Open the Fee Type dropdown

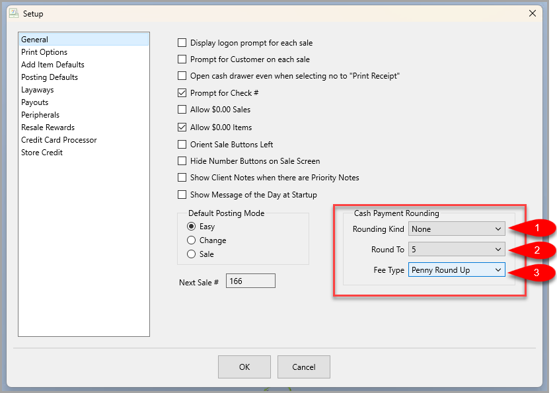tap(457, 269)
